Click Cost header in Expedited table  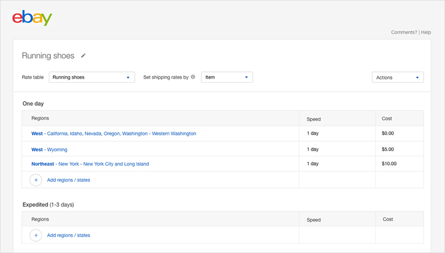tap(388, 219)
